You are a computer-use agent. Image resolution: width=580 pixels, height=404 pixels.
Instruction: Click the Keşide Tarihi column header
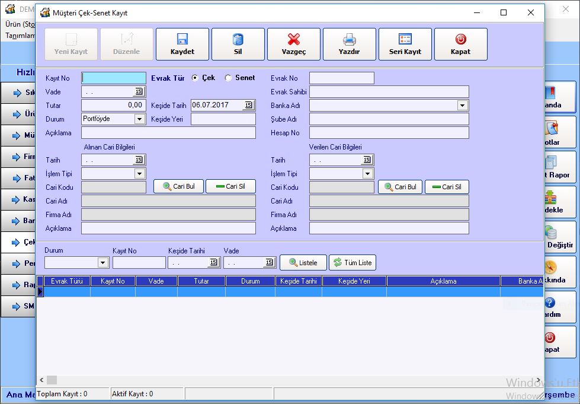point(299,281)
